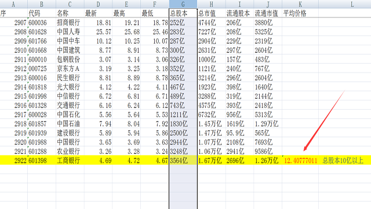
Task: Select the 95.9亿 circulating shares cell
Action: 239,133
